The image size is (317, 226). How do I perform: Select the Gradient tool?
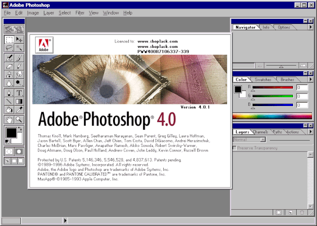pyautogui.click(x=19, y=101)
